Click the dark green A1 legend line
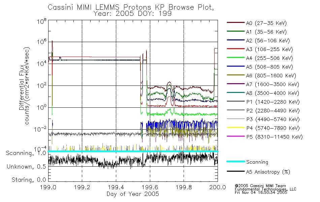 click(235, 31)
